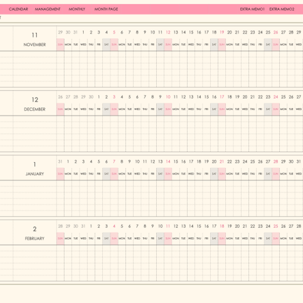Screen dimensions: 303x303
Task: Select the NOVEMBER month label
Action: [x=35, y=45]
